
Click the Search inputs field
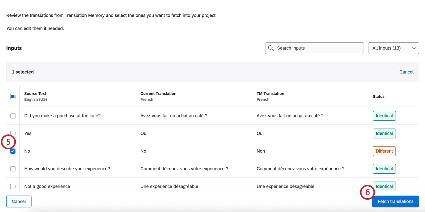click(317, 48)
